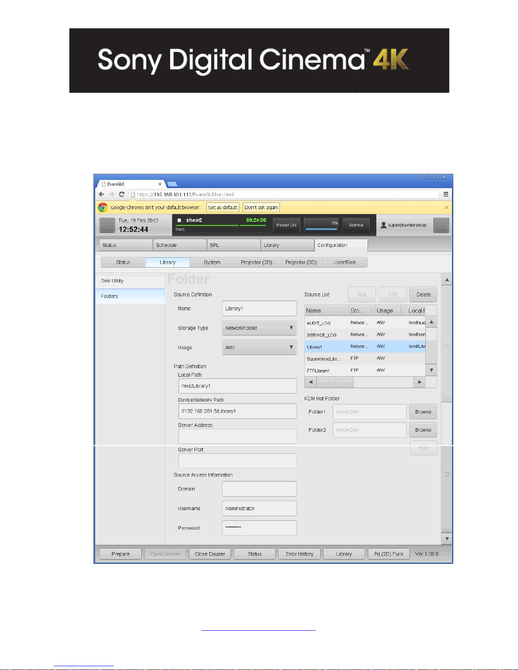Open the main Status tab
The width and height of the screenshot is (518, 670).
[x=126, y=245]
